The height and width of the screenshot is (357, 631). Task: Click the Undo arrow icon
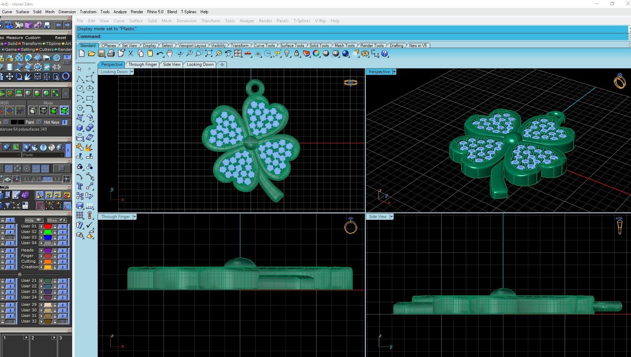(160, 54)
